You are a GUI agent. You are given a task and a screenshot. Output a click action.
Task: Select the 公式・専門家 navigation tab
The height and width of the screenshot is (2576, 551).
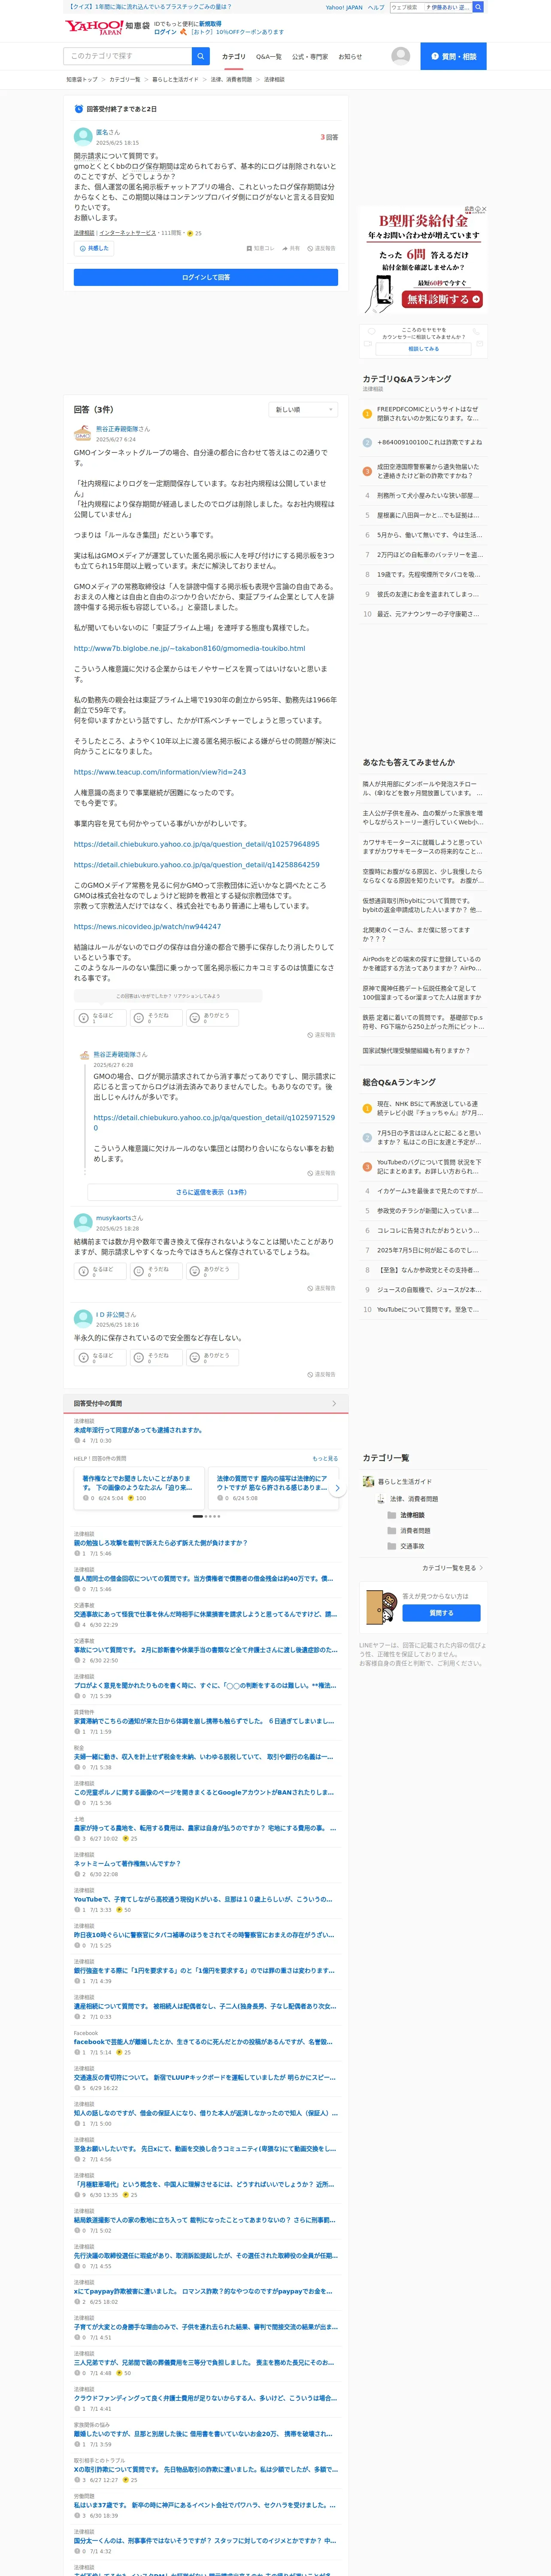pos(310,57)
